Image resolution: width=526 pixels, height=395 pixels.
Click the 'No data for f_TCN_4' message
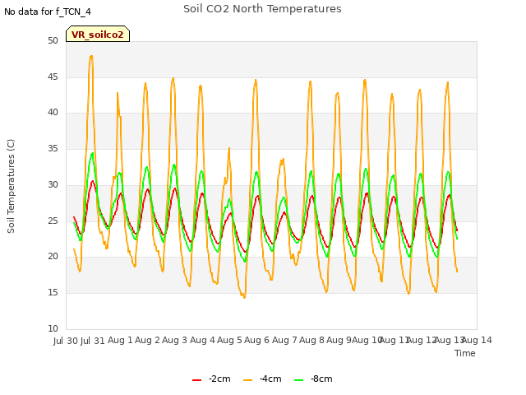pyautogui.click(x=48, y=12)
